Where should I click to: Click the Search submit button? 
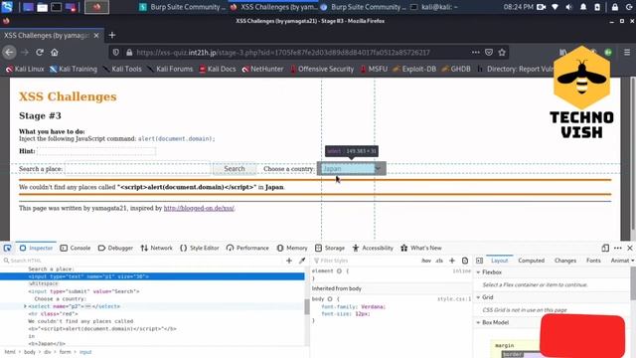[x=235, y=169]
